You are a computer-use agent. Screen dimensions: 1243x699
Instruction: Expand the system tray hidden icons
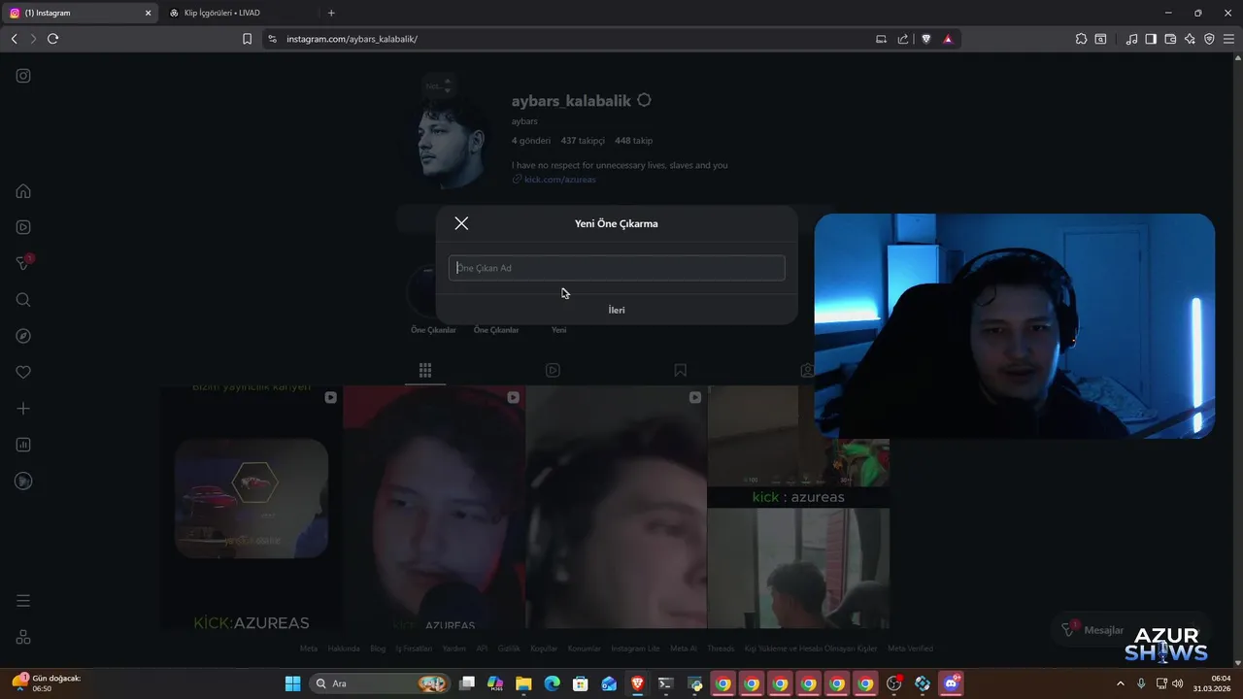(x=1122, y=683)
